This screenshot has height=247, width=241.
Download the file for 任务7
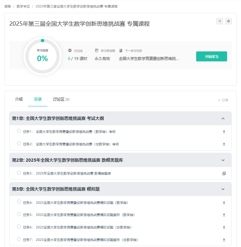pyautogui.click(x=224, y=240)
